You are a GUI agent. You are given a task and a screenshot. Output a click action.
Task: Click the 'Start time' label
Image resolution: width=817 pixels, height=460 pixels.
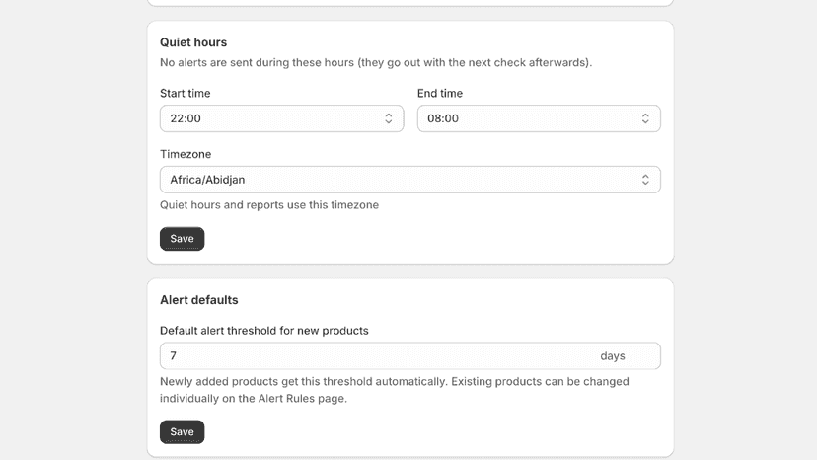[185, 94]
